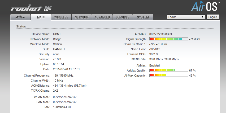Click the AirMax Quality bar
Image resolution: width=226 pixels, height=113 pixels.
coord(169,70)
